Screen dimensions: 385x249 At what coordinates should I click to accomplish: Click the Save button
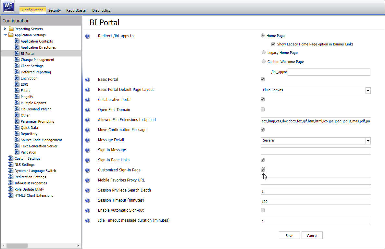(x=289, y=235)
